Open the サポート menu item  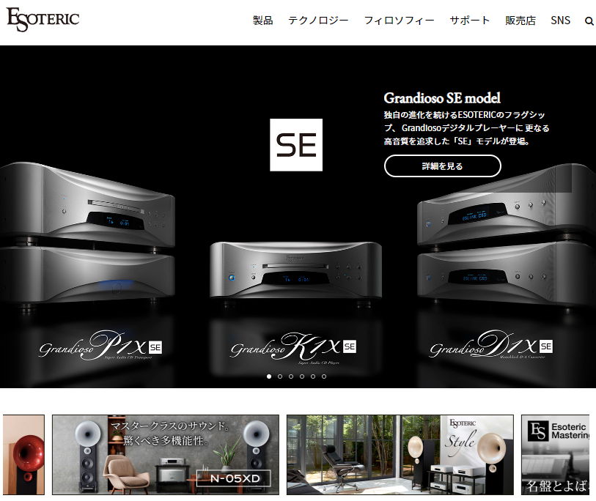click(x=470, y=21)
